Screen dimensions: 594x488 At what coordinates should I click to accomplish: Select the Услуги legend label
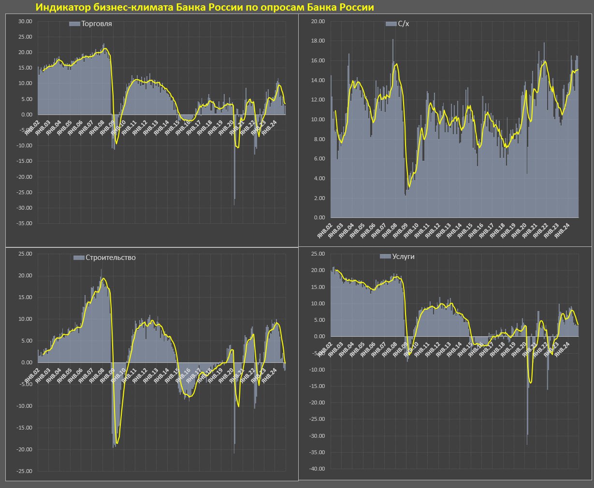coord(404,257)
